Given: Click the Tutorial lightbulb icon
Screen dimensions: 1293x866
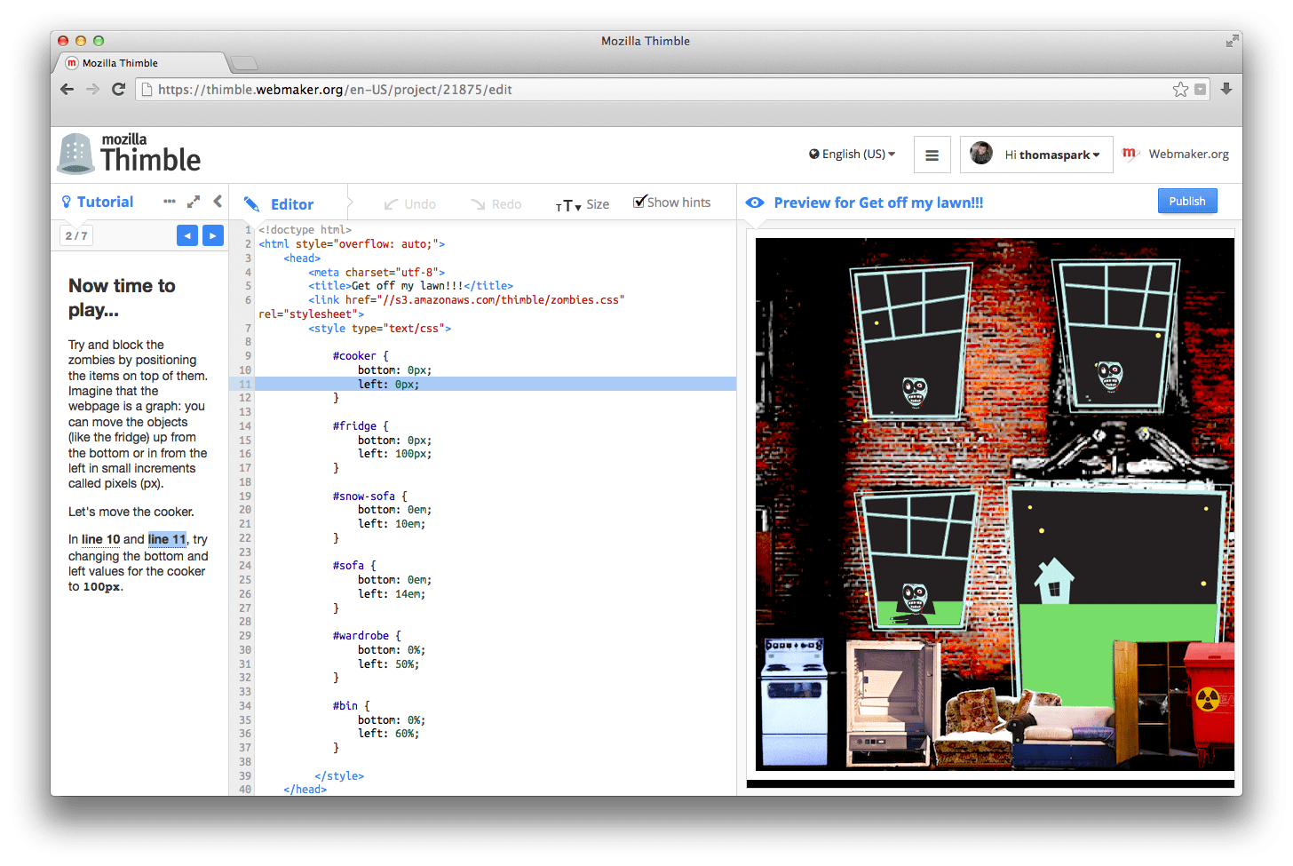Looking at the screenshot, I should pyautogui.click(x=66, y=202).
